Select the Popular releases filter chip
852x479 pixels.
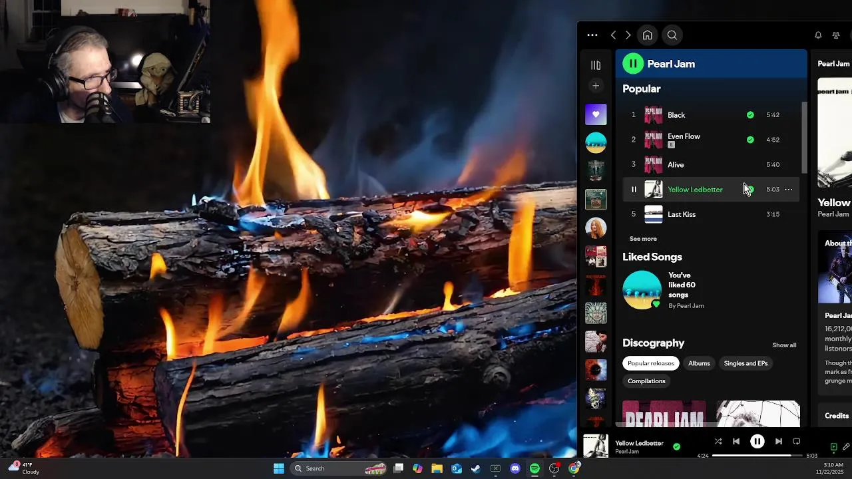click(x=651, y=363)
